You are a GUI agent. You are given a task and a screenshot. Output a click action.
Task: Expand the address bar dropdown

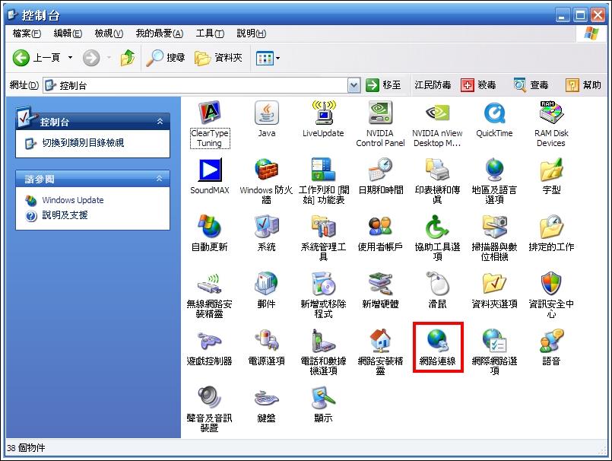[x=354, y=85]
